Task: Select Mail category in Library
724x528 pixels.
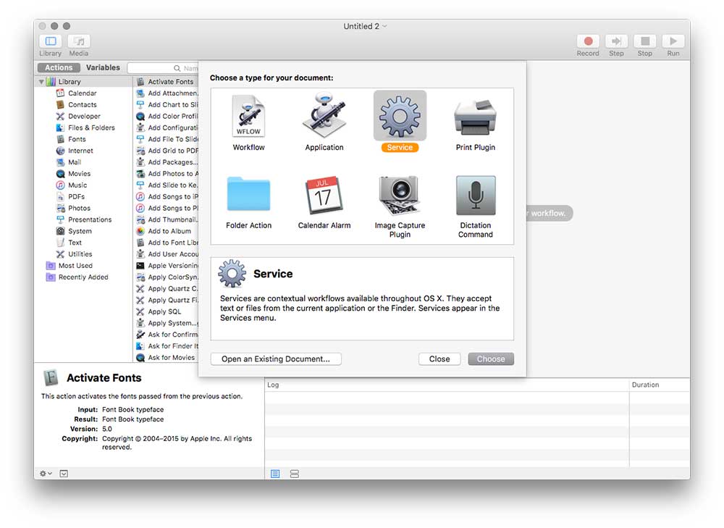Action: tap(75, 162)
